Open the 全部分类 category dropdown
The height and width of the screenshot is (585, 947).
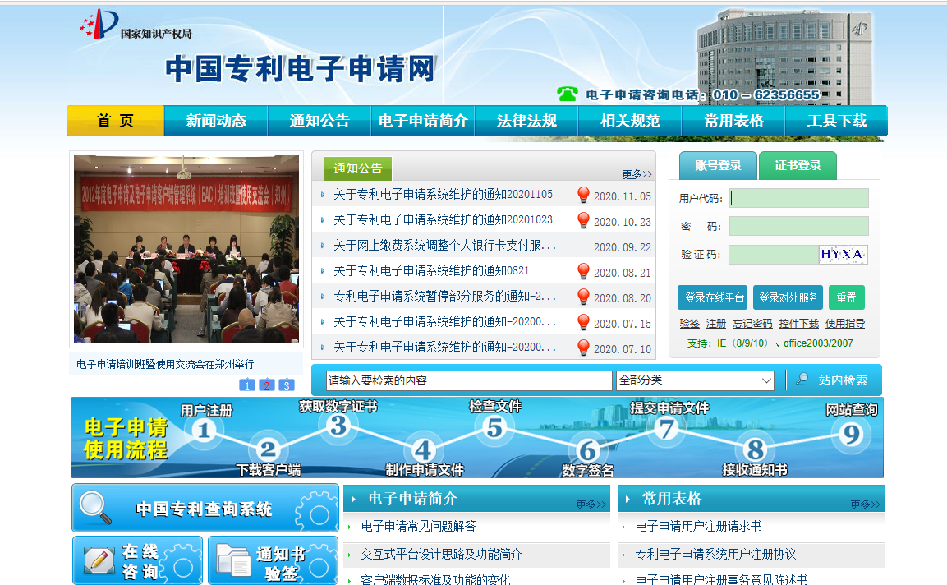coord(695,380)
